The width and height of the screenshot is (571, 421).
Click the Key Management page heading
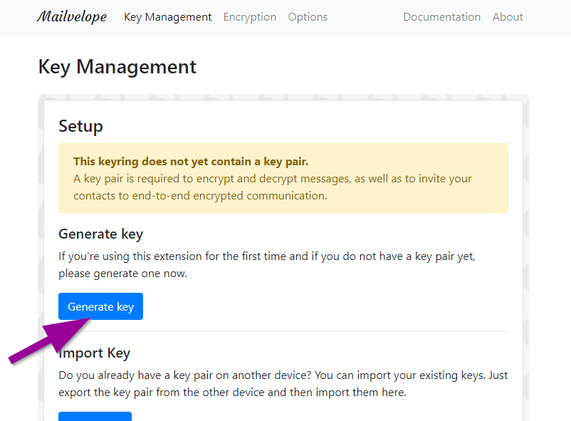click(117, 67)
